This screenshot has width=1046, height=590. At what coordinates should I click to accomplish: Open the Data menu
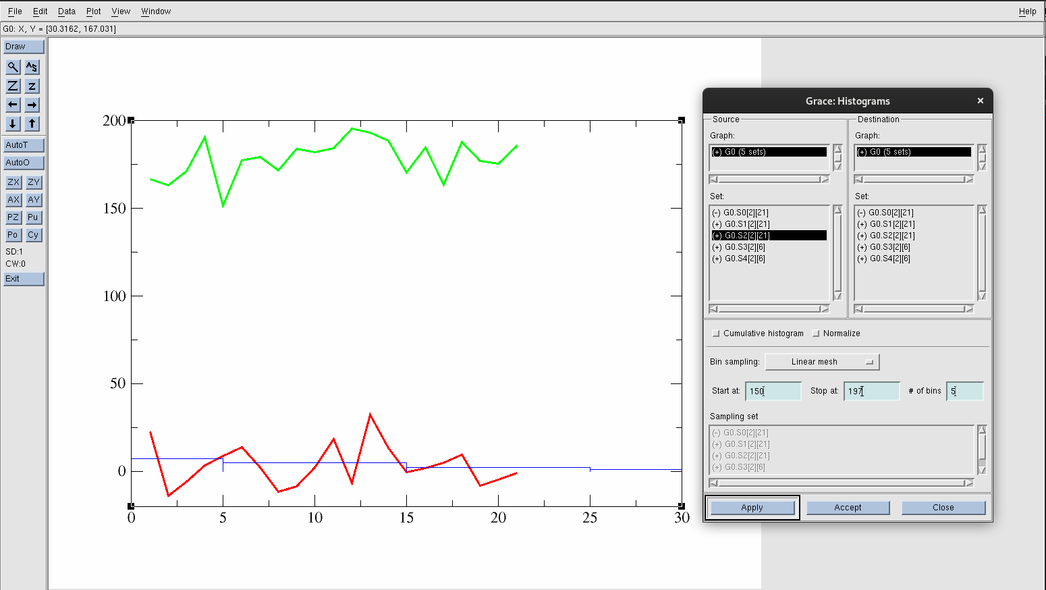click(x=66, y=11)
